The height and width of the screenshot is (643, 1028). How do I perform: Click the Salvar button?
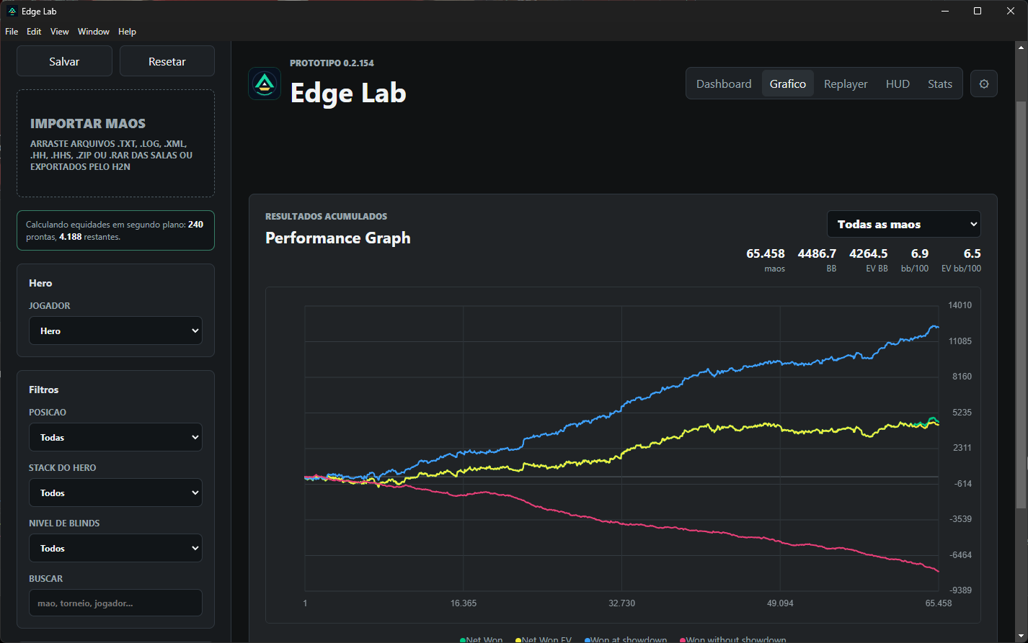(64, 61)
